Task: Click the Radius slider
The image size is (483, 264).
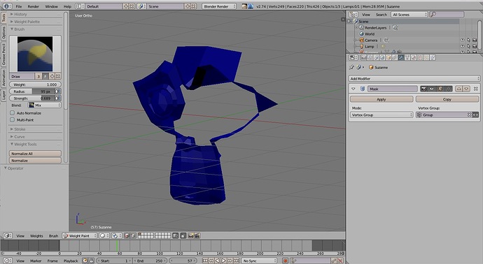Action: (32, 91)
